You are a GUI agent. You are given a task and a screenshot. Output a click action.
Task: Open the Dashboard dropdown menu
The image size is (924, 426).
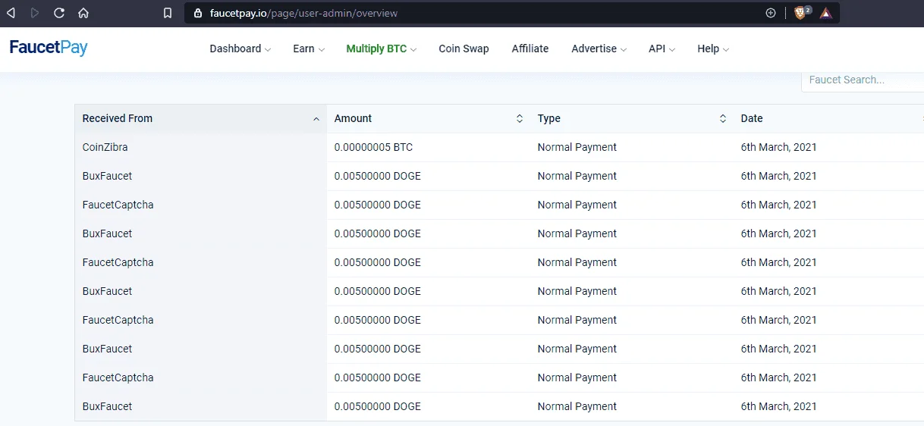(240, 49)
